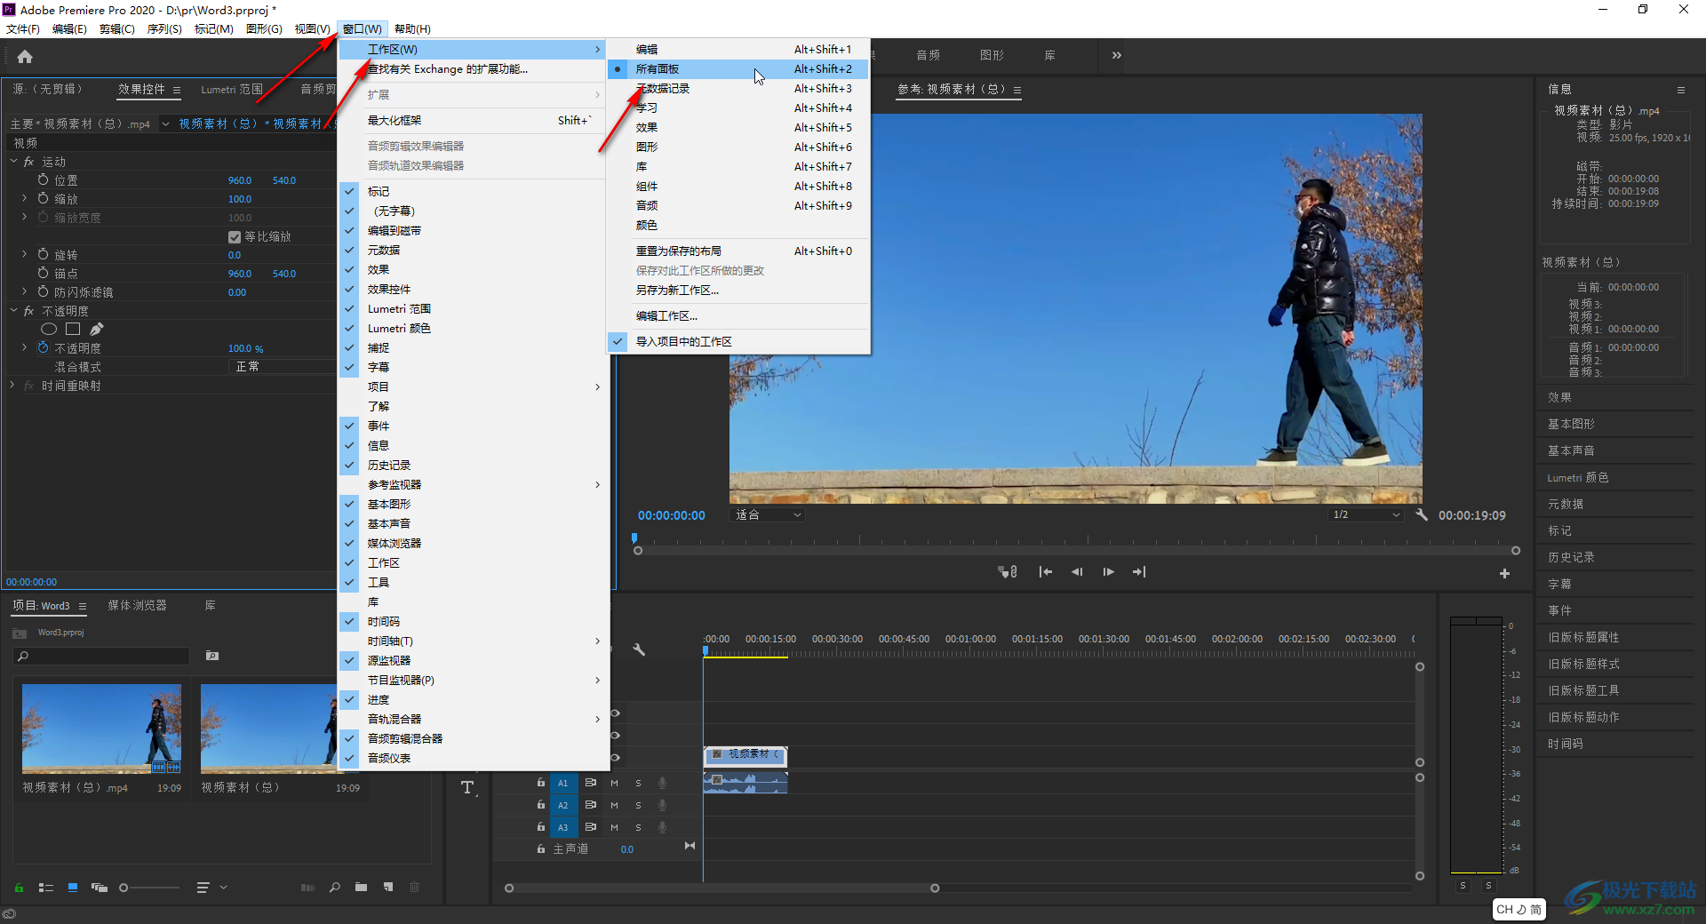This screenshot has height=924, width=1706.
Task: Expand the 时间重映射 effect
Action: point(12,386)
